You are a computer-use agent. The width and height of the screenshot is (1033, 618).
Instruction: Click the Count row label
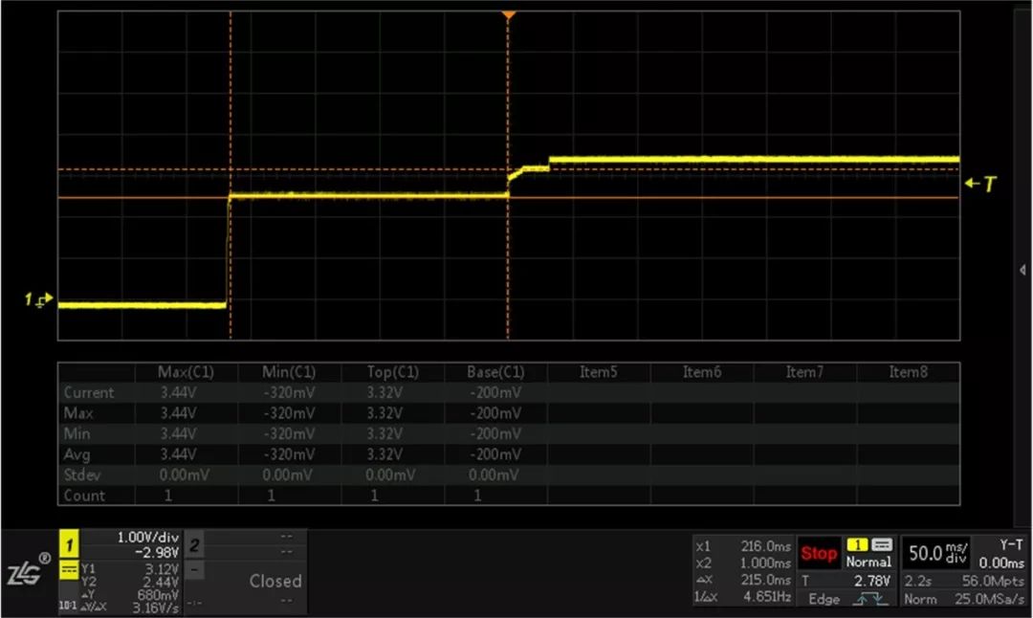[83, 496]
